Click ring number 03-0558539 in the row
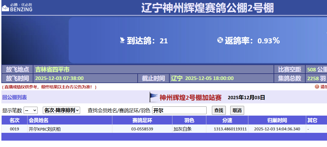 [142, 129]
